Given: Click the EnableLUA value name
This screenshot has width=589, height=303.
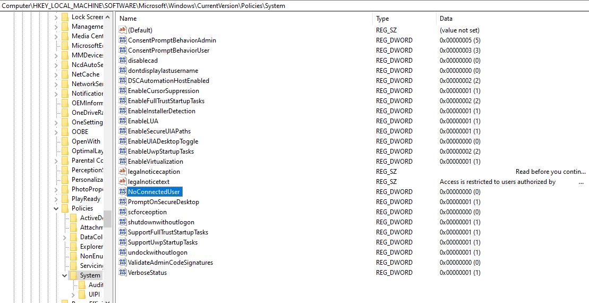Looking at the screenshot, I should coord(143,121).
